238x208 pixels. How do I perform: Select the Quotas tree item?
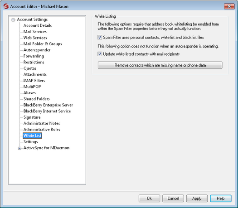(30, 68)
